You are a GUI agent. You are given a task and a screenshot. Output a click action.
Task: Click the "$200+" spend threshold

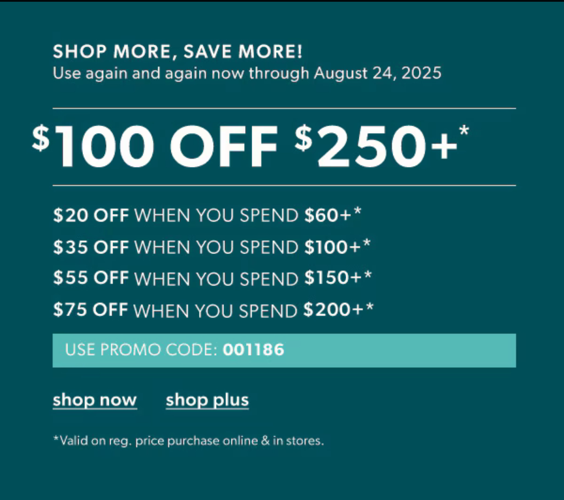pos(333,310)
